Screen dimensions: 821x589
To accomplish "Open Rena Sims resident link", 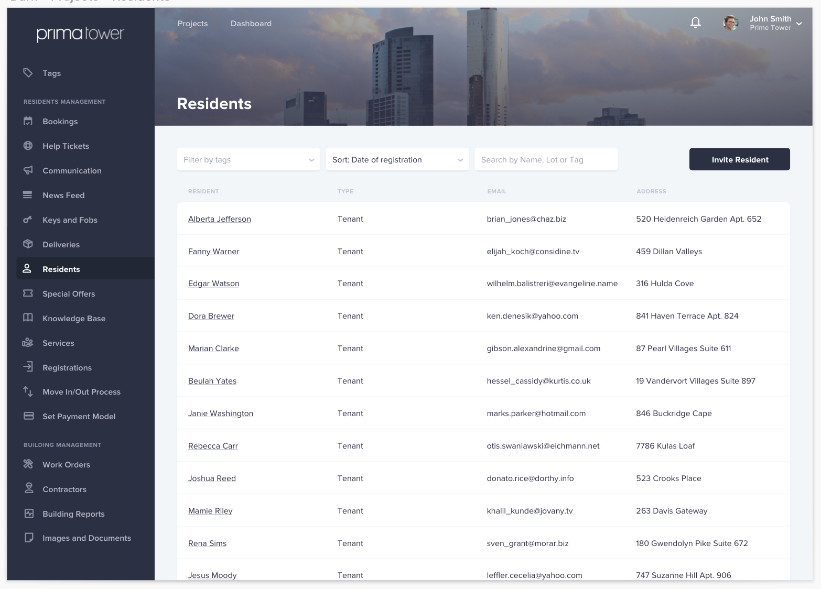I will [207, 543].
